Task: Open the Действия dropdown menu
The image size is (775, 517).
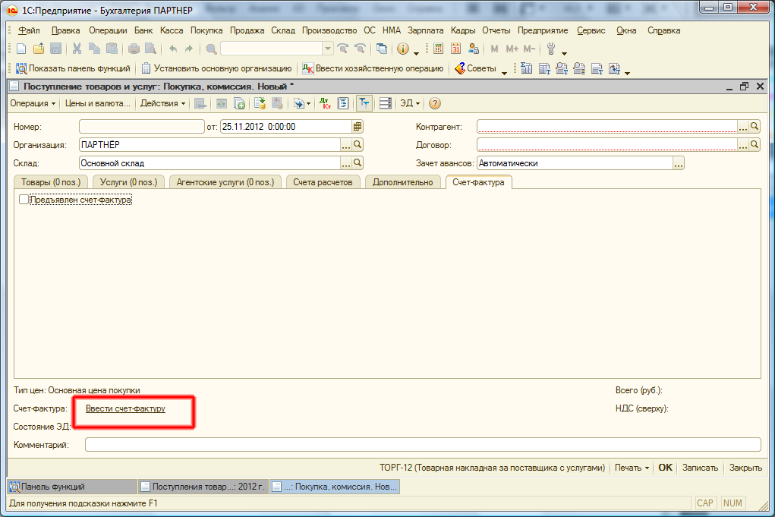Action: pyautogui.click(x=162, y=103)
